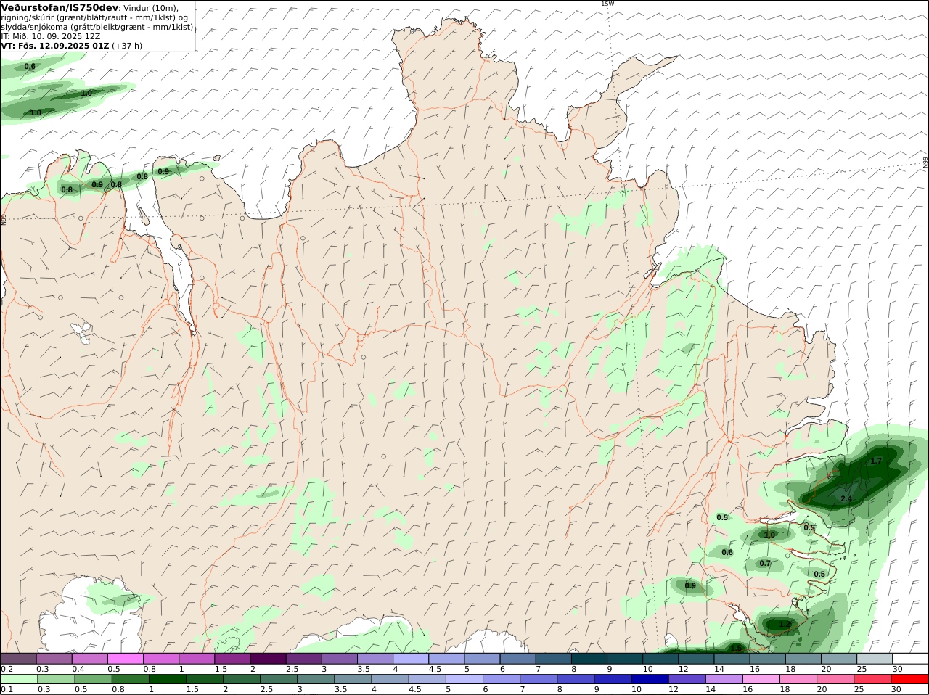
Task: Select the darkest purple swatch in the snow scale
Action: point(268,659)
